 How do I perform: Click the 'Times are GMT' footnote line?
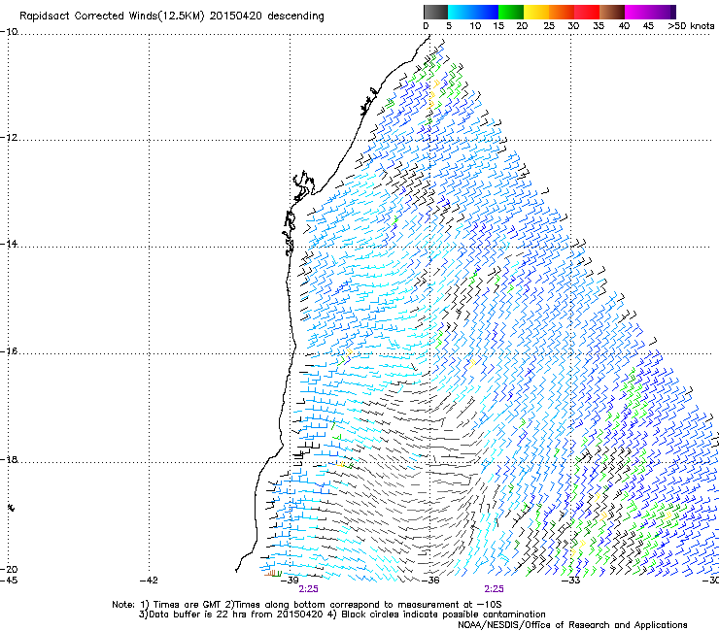[307, 605]
